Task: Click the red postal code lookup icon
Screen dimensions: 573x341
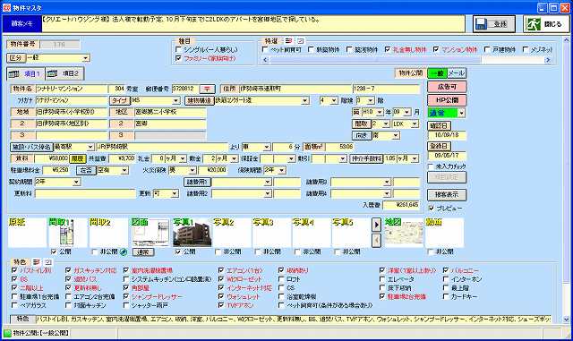Action: pos(207,89)
